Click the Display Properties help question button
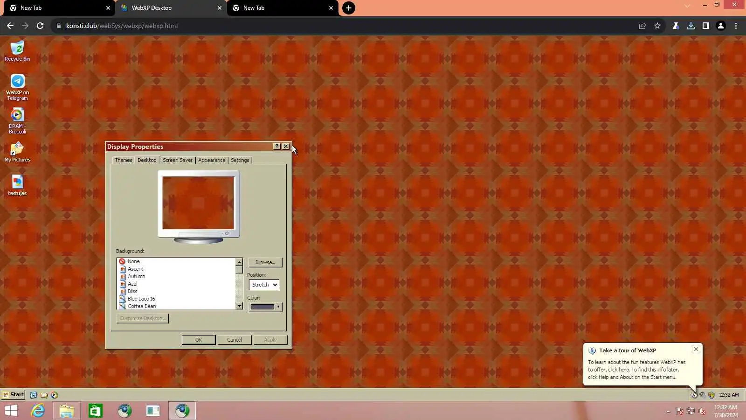The height and width of the screenshot is (420, 746). [277, 147]
